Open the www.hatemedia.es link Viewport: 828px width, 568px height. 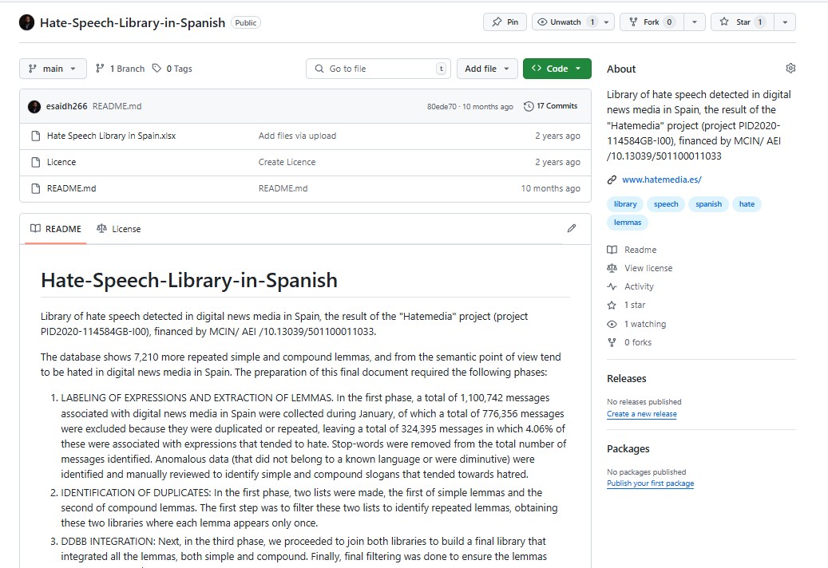(662, 179)
